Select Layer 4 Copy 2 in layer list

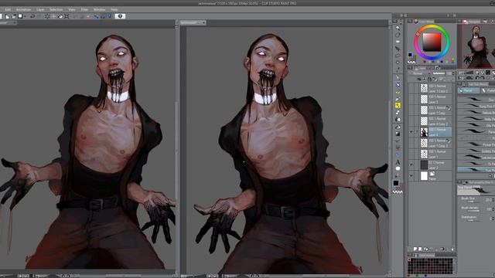click(x=435, y=121)
